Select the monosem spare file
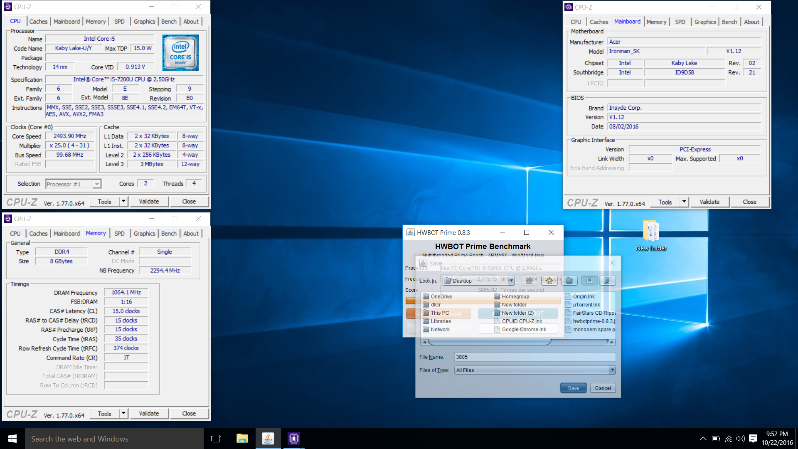 click(591, 329)
